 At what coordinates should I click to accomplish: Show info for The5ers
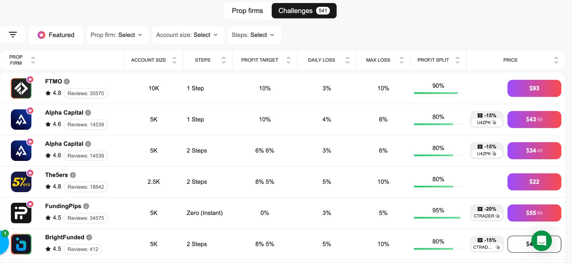[x=73, y=175]
